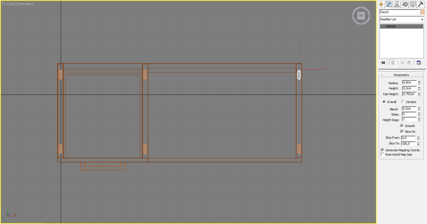Open the object color swatch for Taco5
Screen dimensions: 427x224
coord(423,12)
